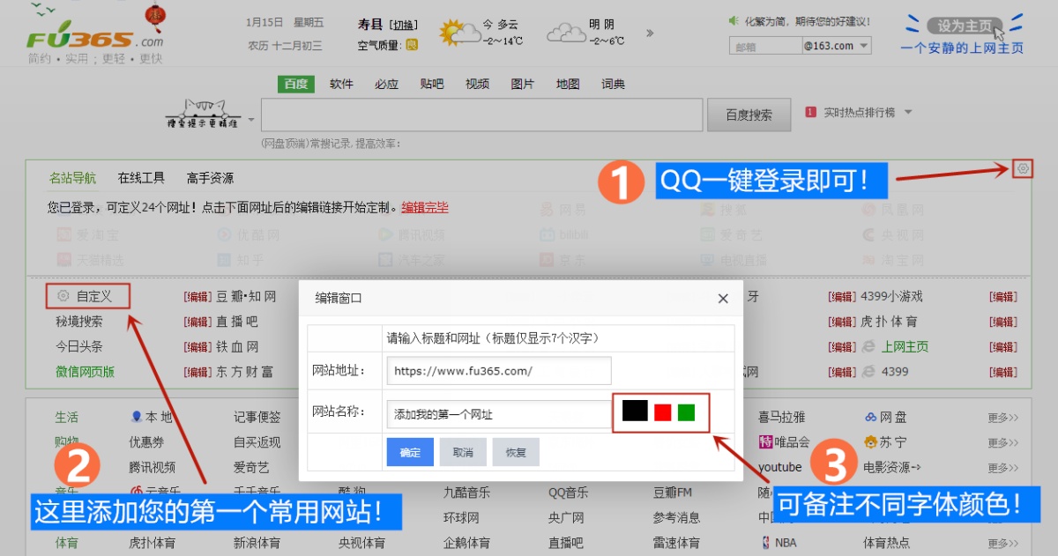Switch to the 在线工具 tab
Viewport: 1058px width, 556px height.
click(141, 178)
